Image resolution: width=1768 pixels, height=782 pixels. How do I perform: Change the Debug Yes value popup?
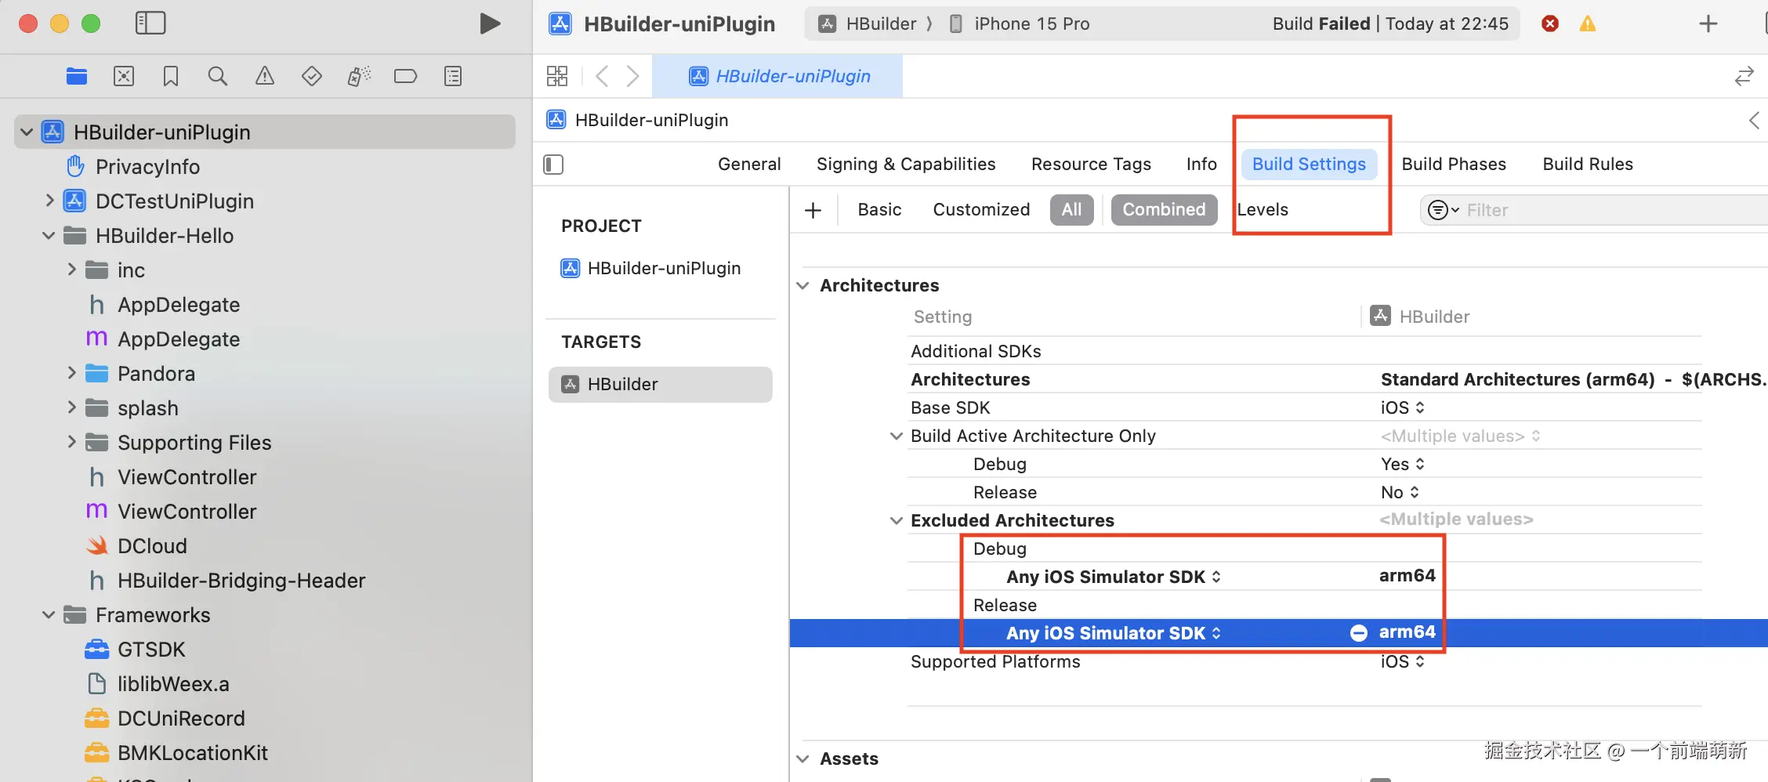(x=1402, y=464)
